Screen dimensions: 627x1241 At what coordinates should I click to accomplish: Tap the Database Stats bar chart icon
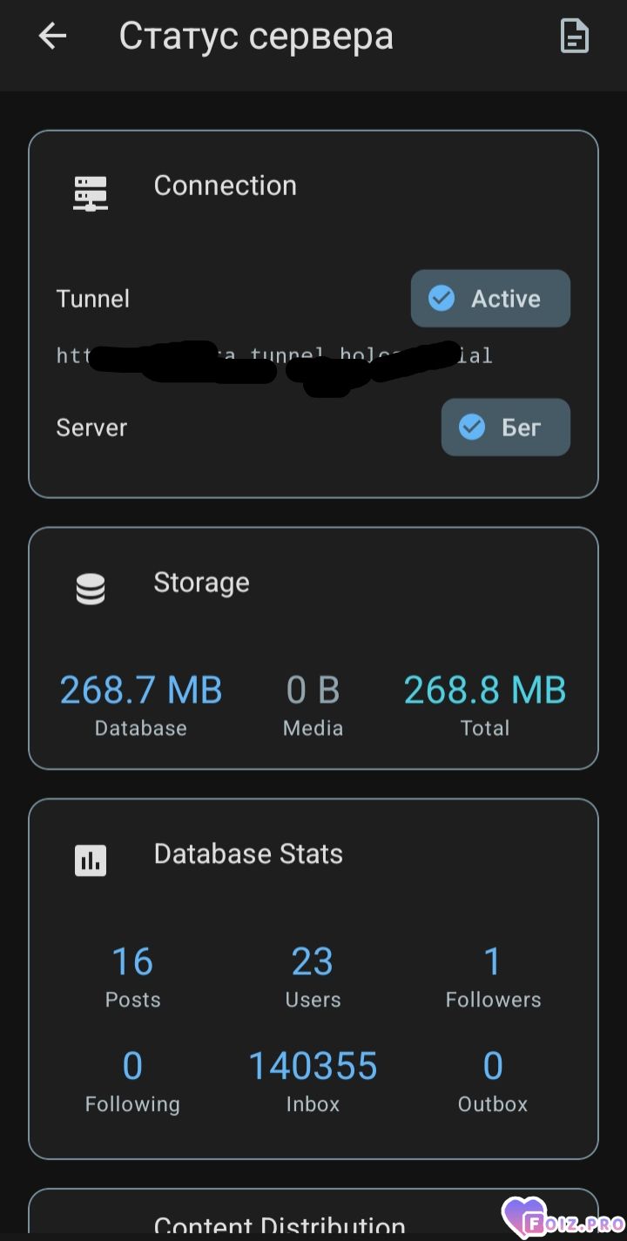pos(91,860)
